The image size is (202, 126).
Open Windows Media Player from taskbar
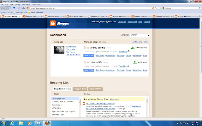coord(29,123)
